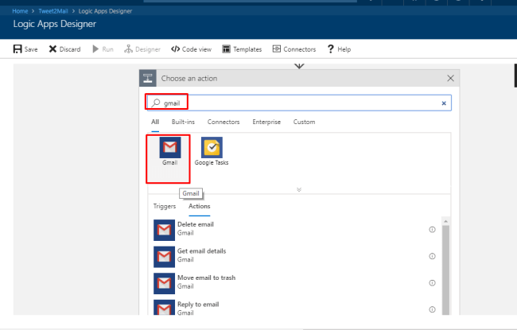
Task: Select the Enterprise filter tab
Action: point(266,122)
